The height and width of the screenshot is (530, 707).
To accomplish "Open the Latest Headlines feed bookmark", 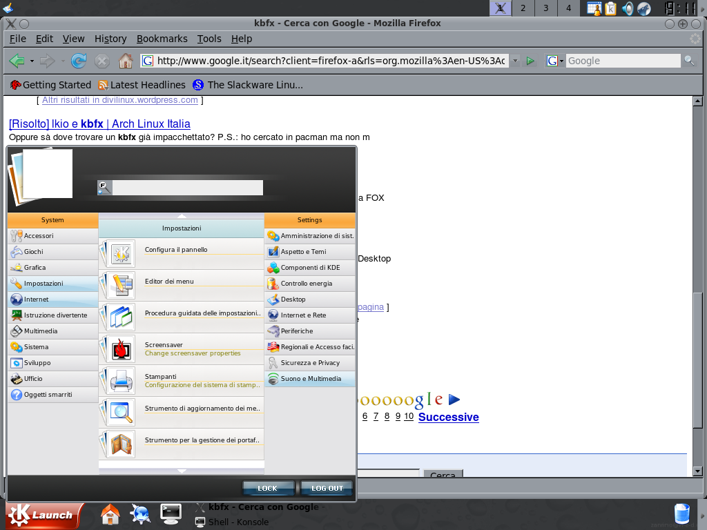I will [142, 85].
